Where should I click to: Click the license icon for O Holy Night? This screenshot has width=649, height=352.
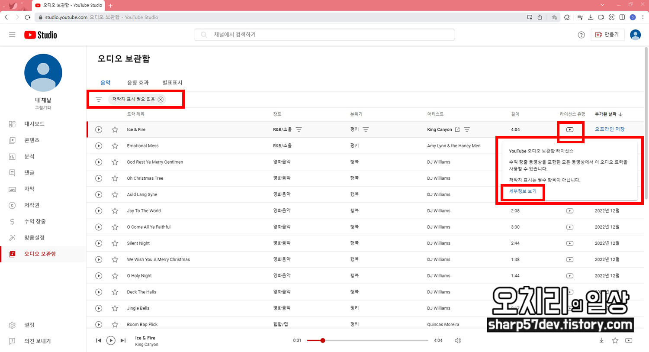coord(570,276)
